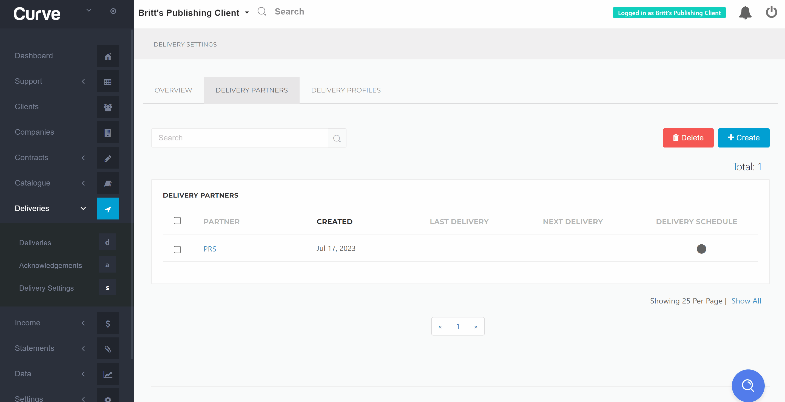The height and width of the screenshot is (402, 785).
Task: Click the power logout icon
Action: click(x=771, y=12)
